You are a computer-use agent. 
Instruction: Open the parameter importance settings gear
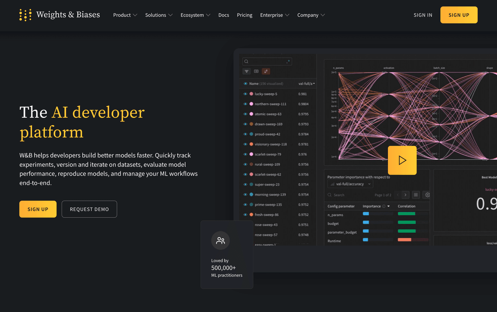pyautogui.click(x=427, y=195)
